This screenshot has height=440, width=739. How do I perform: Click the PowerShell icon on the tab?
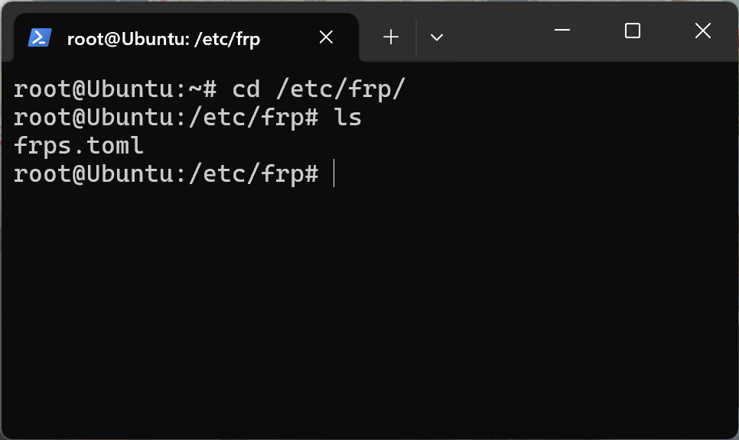tap(40, 37)
